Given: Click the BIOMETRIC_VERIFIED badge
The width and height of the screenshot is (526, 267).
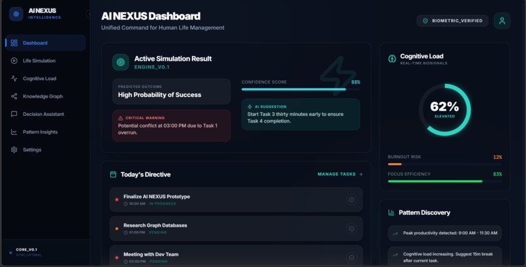Looking at the screenshot, I should tap(452, 21).
